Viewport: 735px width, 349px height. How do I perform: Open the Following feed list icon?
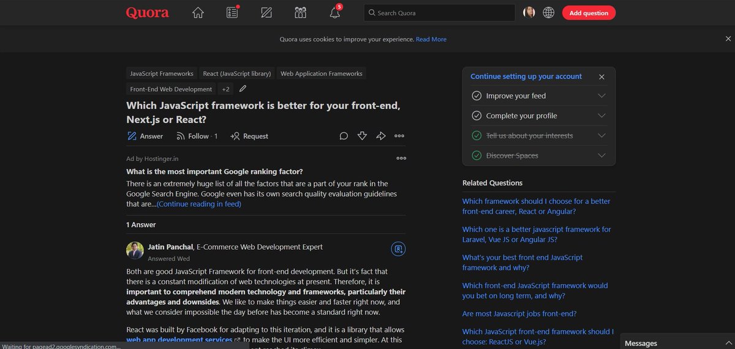[x=232, y=13]
